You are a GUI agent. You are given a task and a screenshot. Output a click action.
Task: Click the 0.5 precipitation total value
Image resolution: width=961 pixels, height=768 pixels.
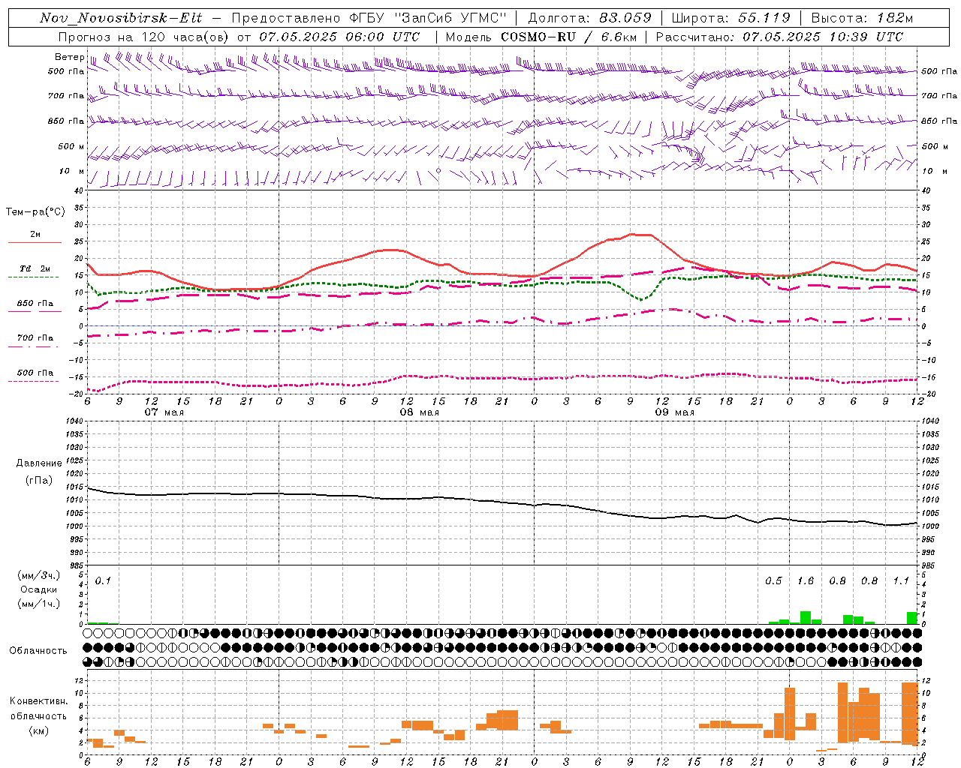tap(773, 581)
